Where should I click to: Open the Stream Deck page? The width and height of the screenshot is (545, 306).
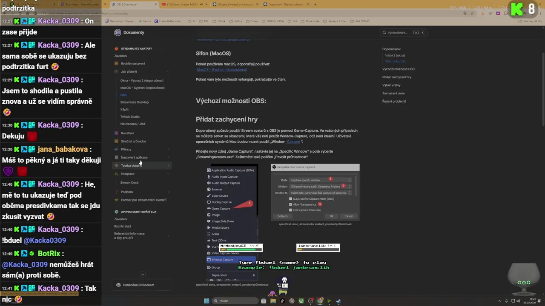click(129, 182)
